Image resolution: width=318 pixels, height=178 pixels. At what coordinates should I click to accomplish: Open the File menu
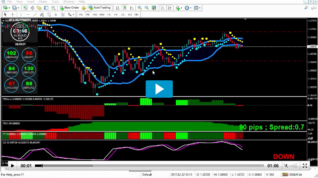click(x=10, y=2)
